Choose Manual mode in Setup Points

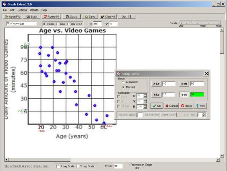click(x=123, y=87)
